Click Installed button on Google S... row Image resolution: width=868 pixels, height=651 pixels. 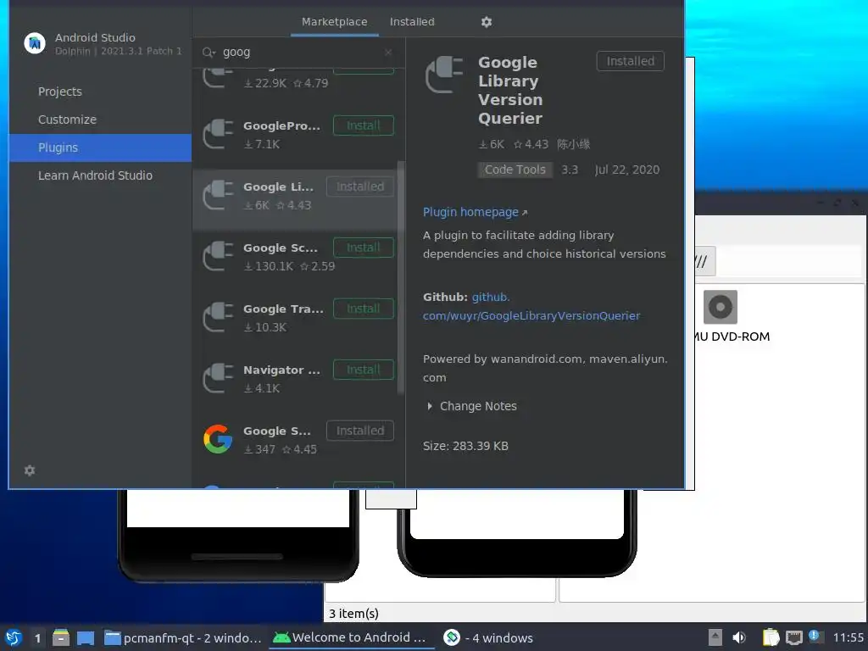[359, 431]
